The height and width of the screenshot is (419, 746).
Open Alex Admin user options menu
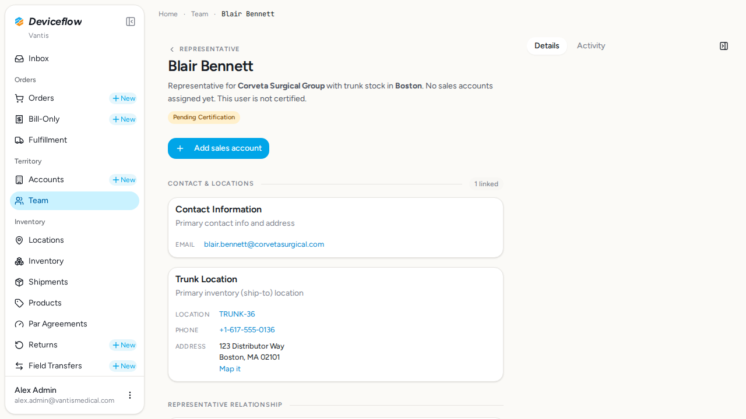130,395
